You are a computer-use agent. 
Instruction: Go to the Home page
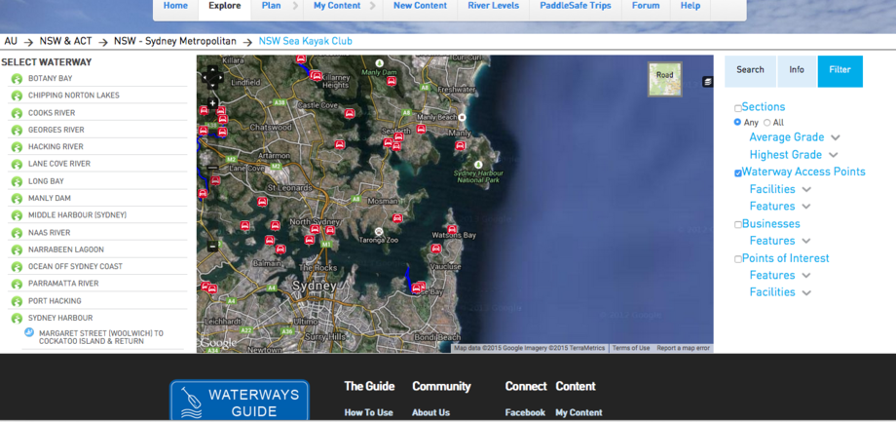(175, 6)
